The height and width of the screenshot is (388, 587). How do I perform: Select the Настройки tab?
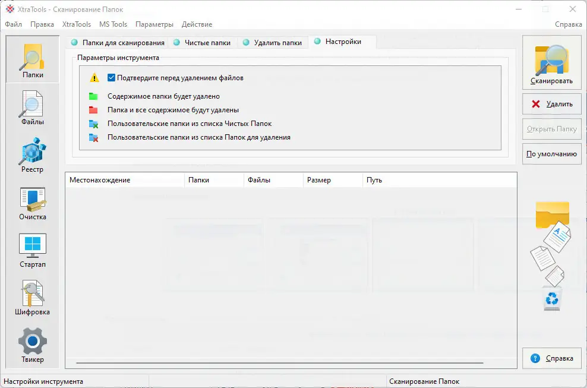[342, 42]
